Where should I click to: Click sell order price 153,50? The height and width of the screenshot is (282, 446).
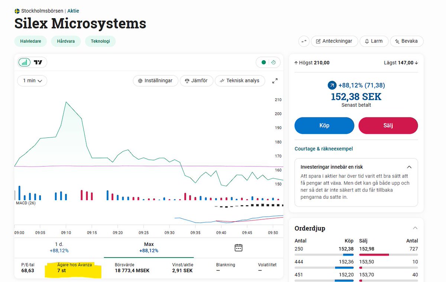(367, 262)
